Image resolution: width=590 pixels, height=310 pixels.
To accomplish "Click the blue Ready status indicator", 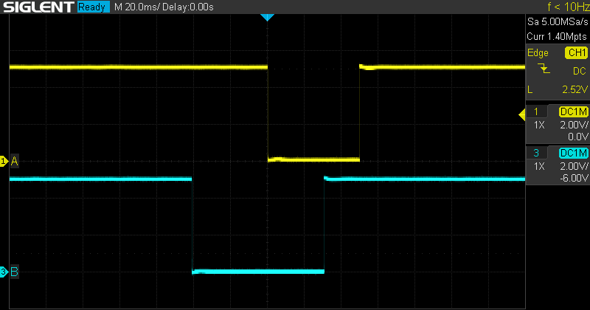I will tap(94, 7).
